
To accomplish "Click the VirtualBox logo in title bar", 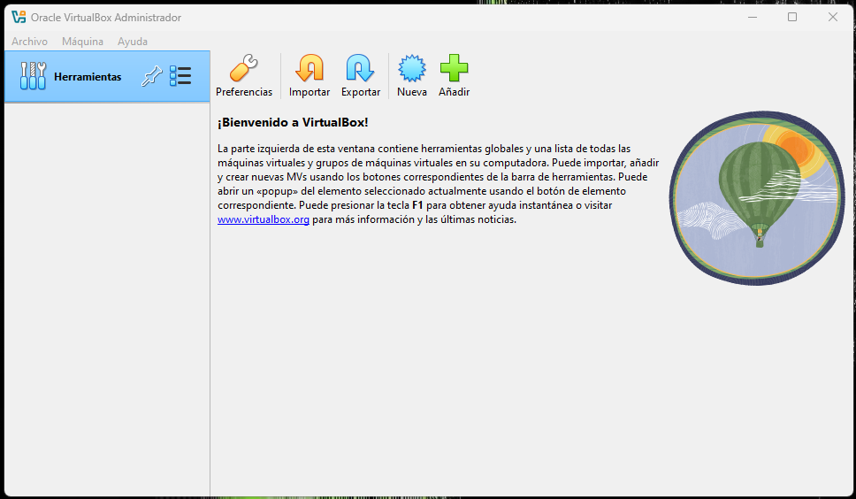I will tap(19, 17).
